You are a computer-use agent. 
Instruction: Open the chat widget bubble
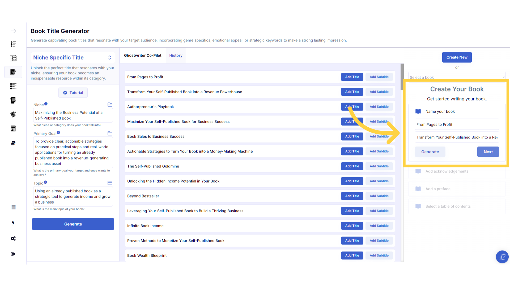502,257
